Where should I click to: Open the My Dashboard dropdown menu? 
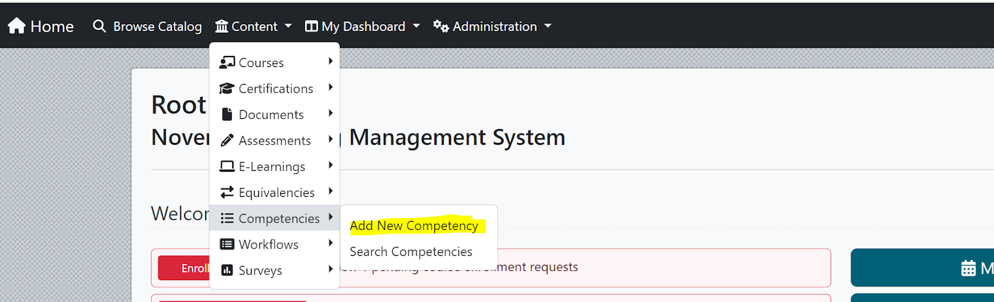(x=363, y=26)
